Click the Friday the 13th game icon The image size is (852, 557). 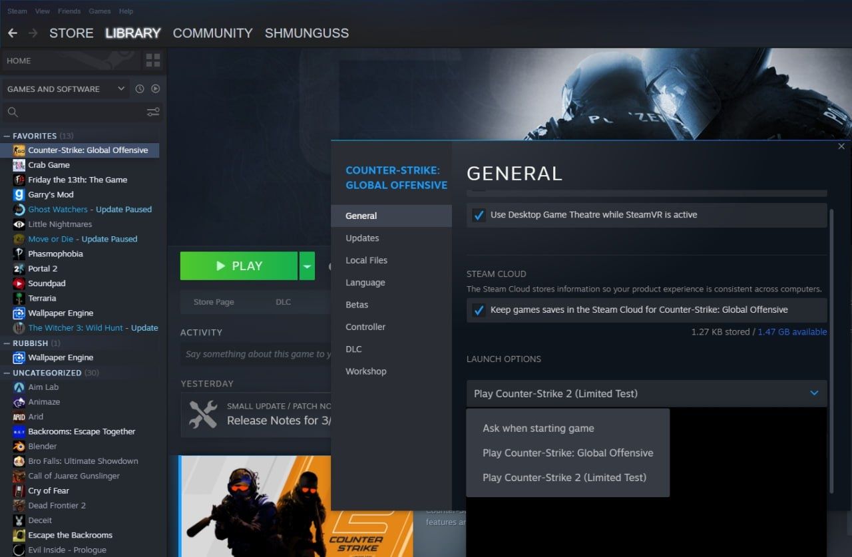coord(19,180)
